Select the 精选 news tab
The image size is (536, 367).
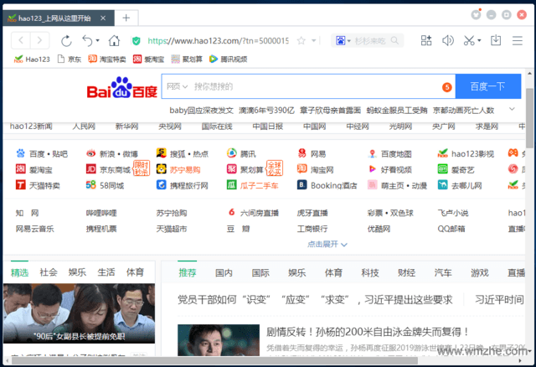tap(19, 272)
